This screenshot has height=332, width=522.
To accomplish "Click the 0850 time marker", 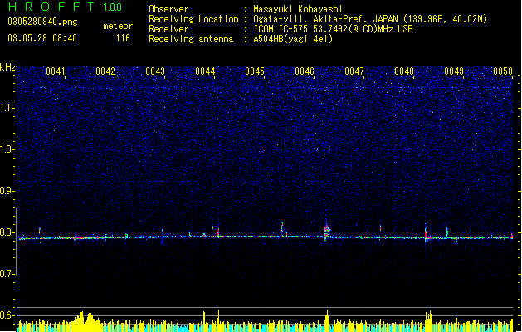I will [x=503, y=71].
